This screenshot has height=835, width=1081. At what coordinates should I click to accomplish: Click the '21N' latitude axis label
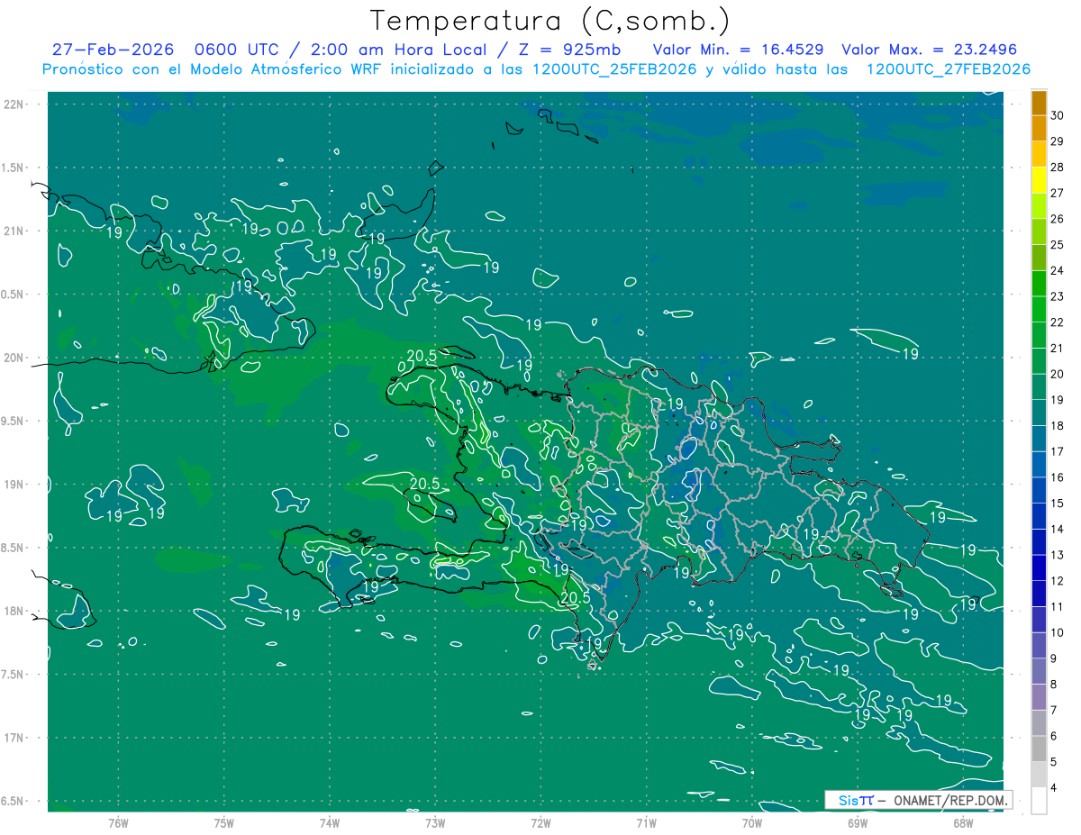coord(13,231)
